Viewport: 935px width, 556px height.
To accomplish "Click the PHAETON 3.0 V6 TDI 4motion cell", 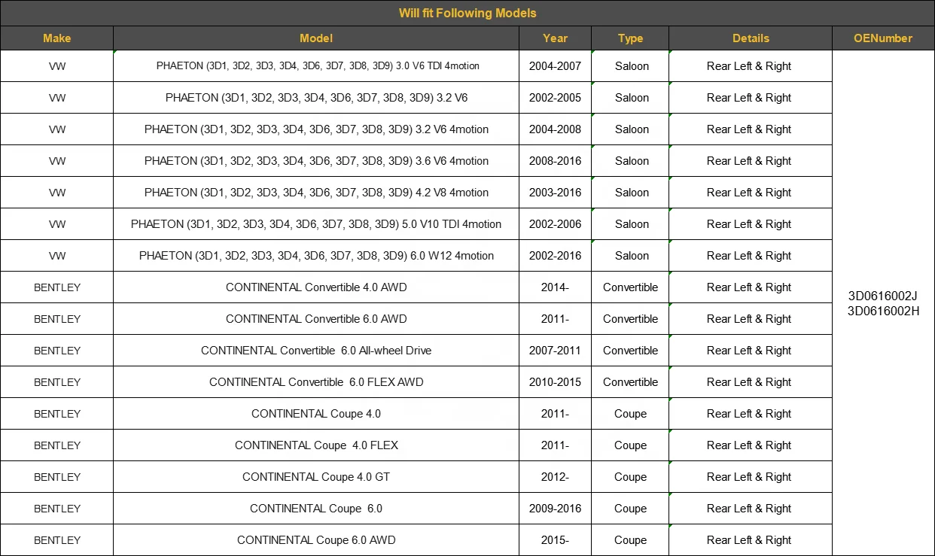I will (x=316, y=66).
